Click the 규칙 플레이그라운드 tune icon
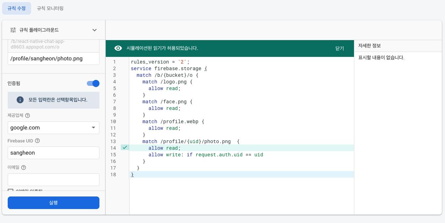445x223 pixels. [13, 30]
